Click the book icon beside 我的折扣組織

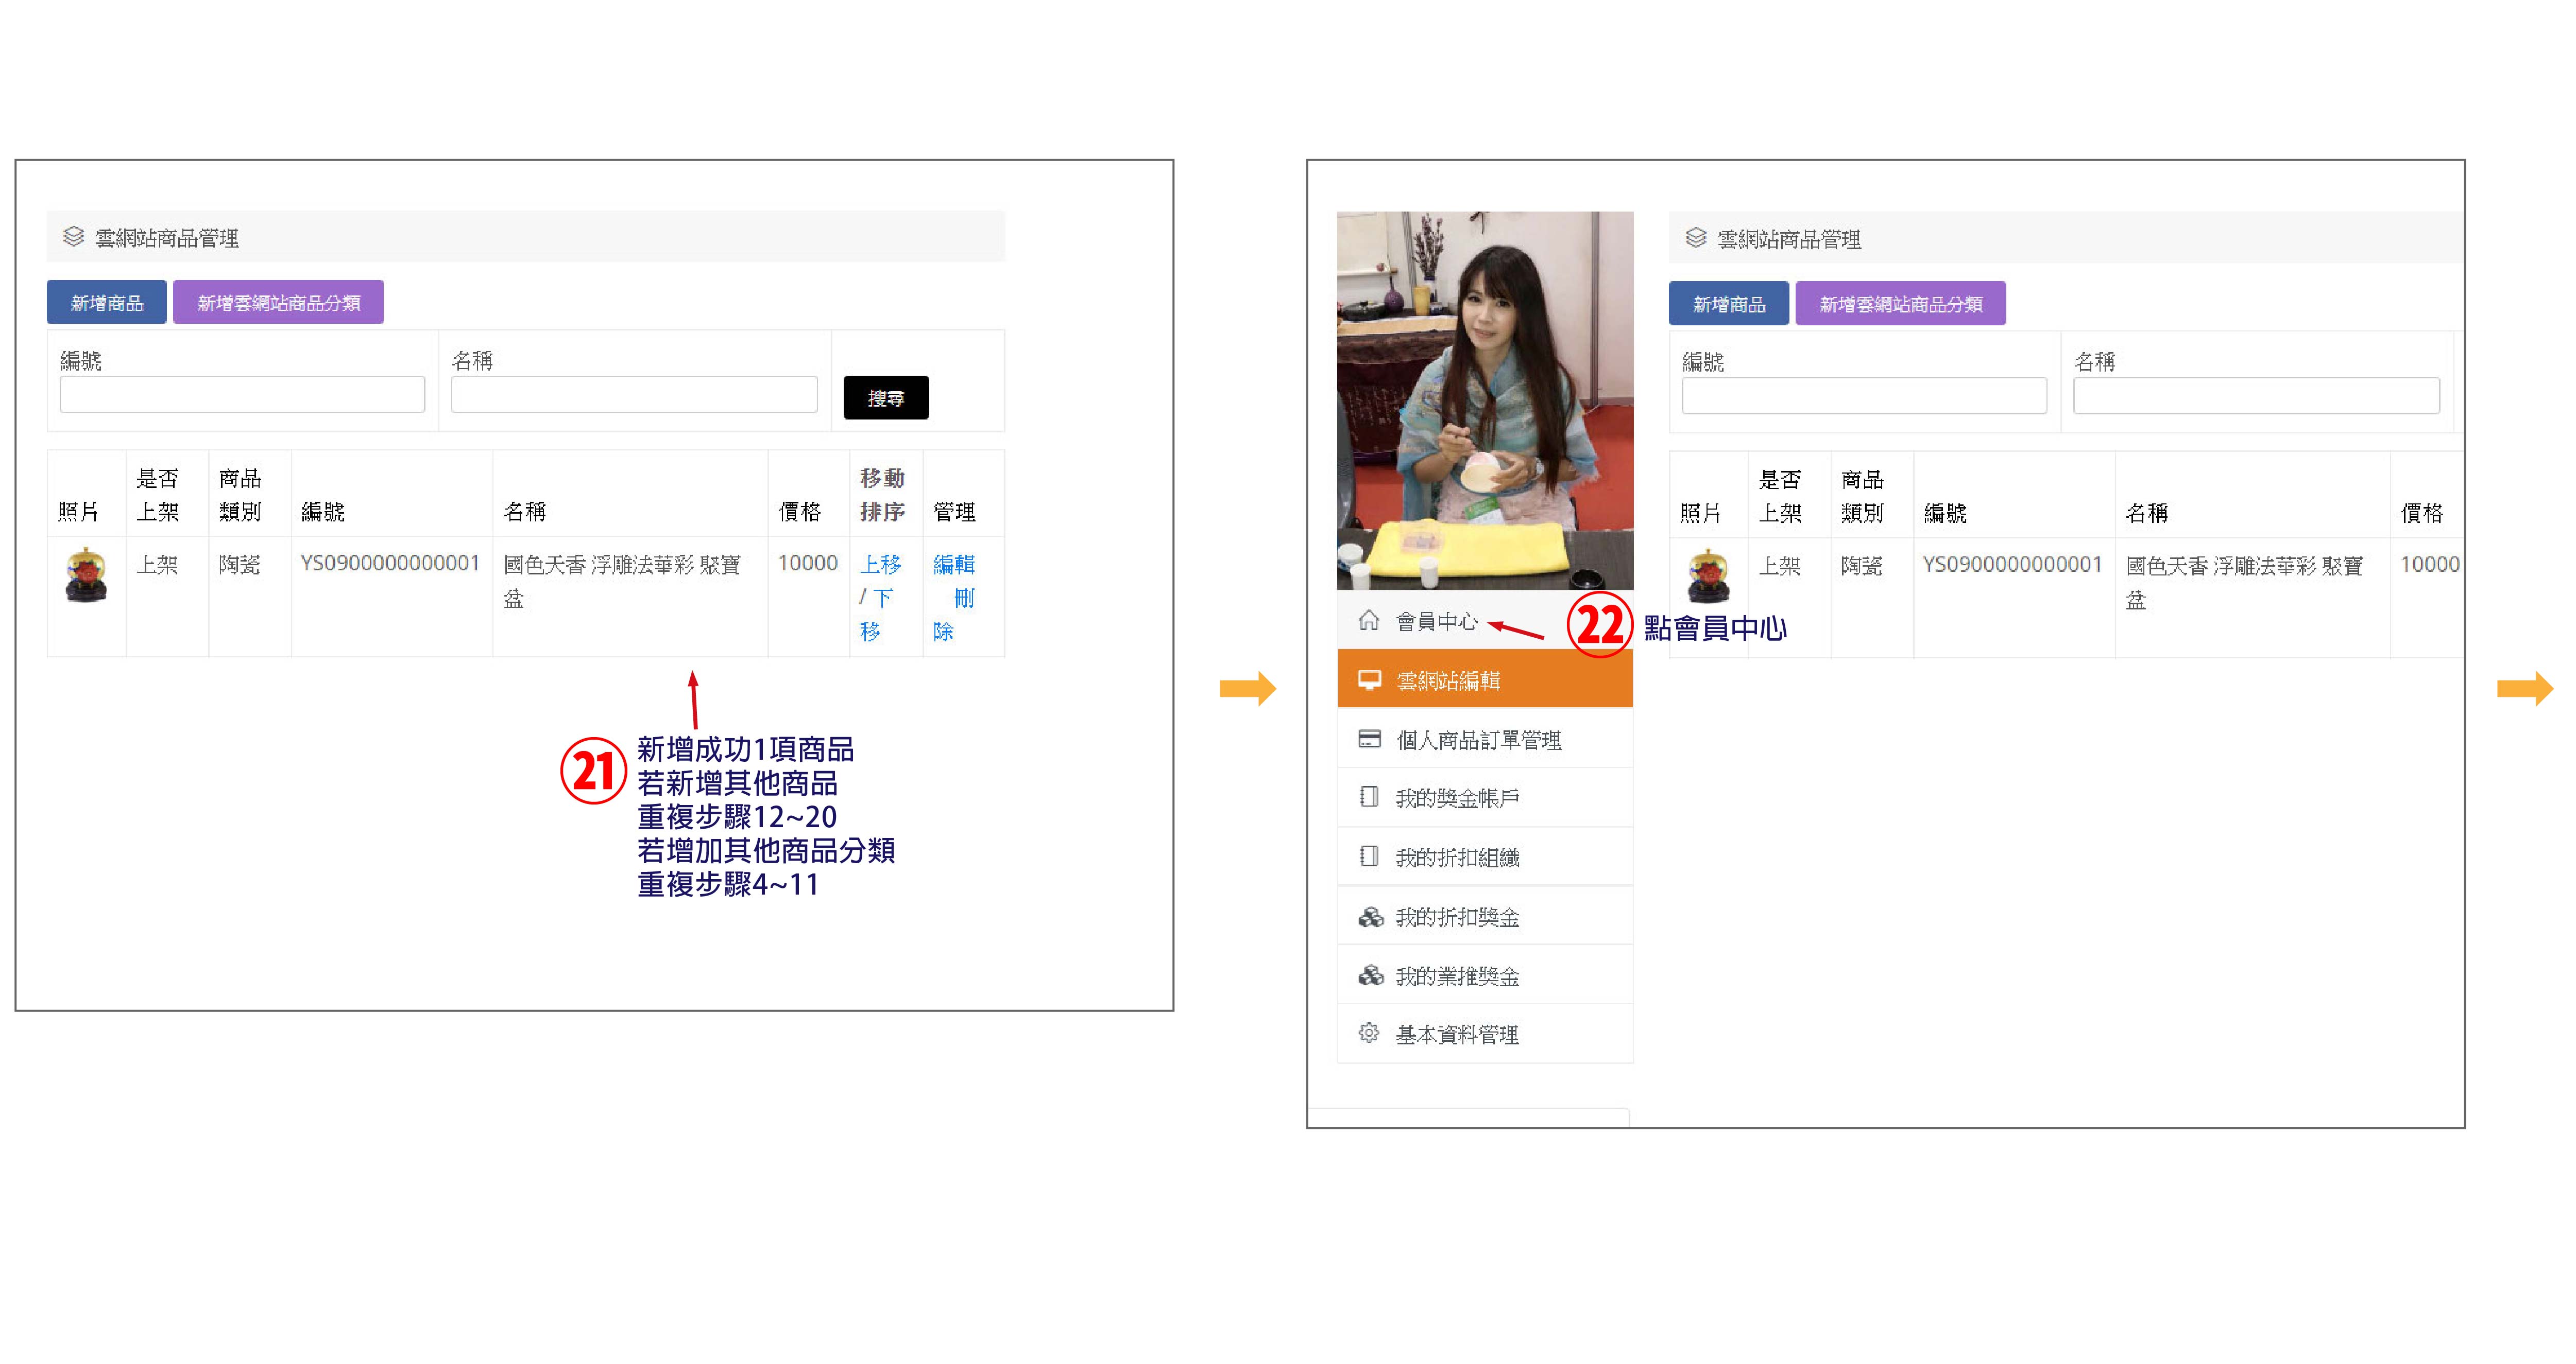[x=1369, y=856]
